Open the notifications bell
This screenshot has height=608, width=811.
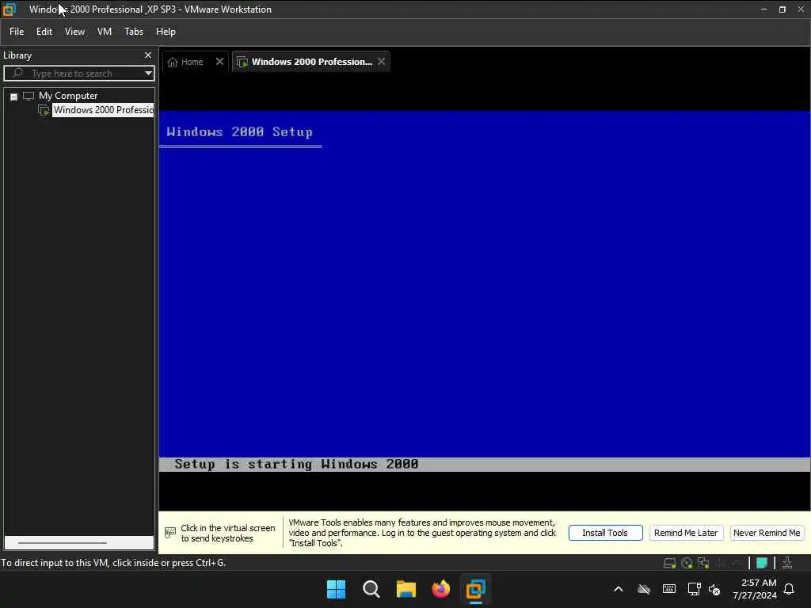pyautogui.click(x=789, y=589)
